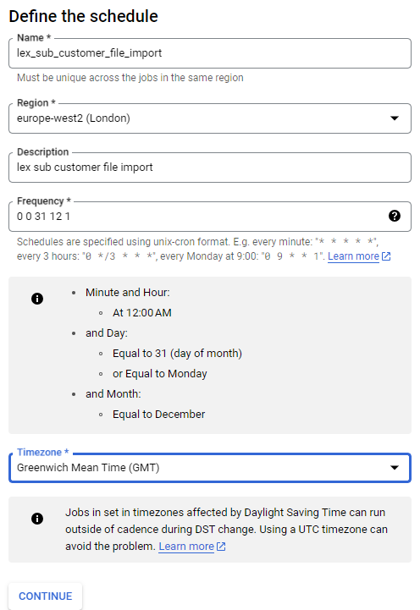This screenshot has width=420, height=610.
Task: Click 'Equal to December' month entry
Action: [x=159, y=415]
